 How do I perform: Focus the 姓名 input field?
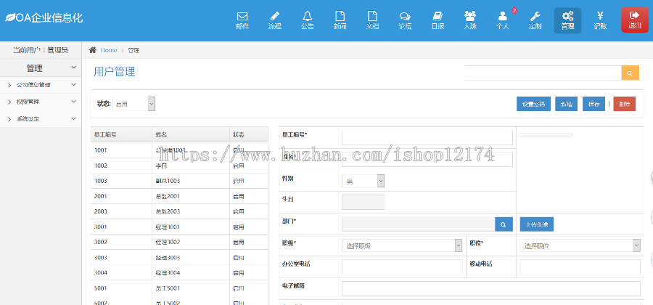tap(427, 159)
